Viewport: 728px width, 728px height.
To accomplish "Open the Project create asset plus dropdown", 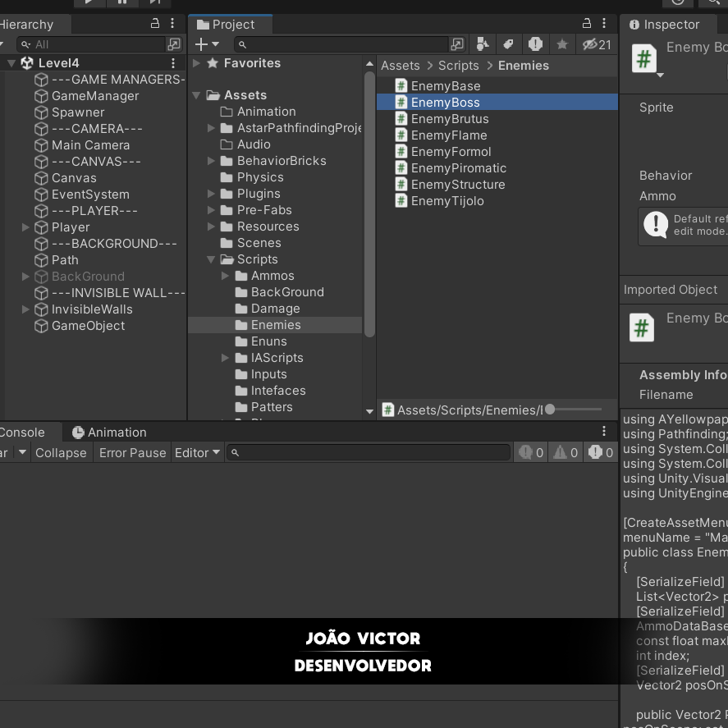I will [207, 44].
